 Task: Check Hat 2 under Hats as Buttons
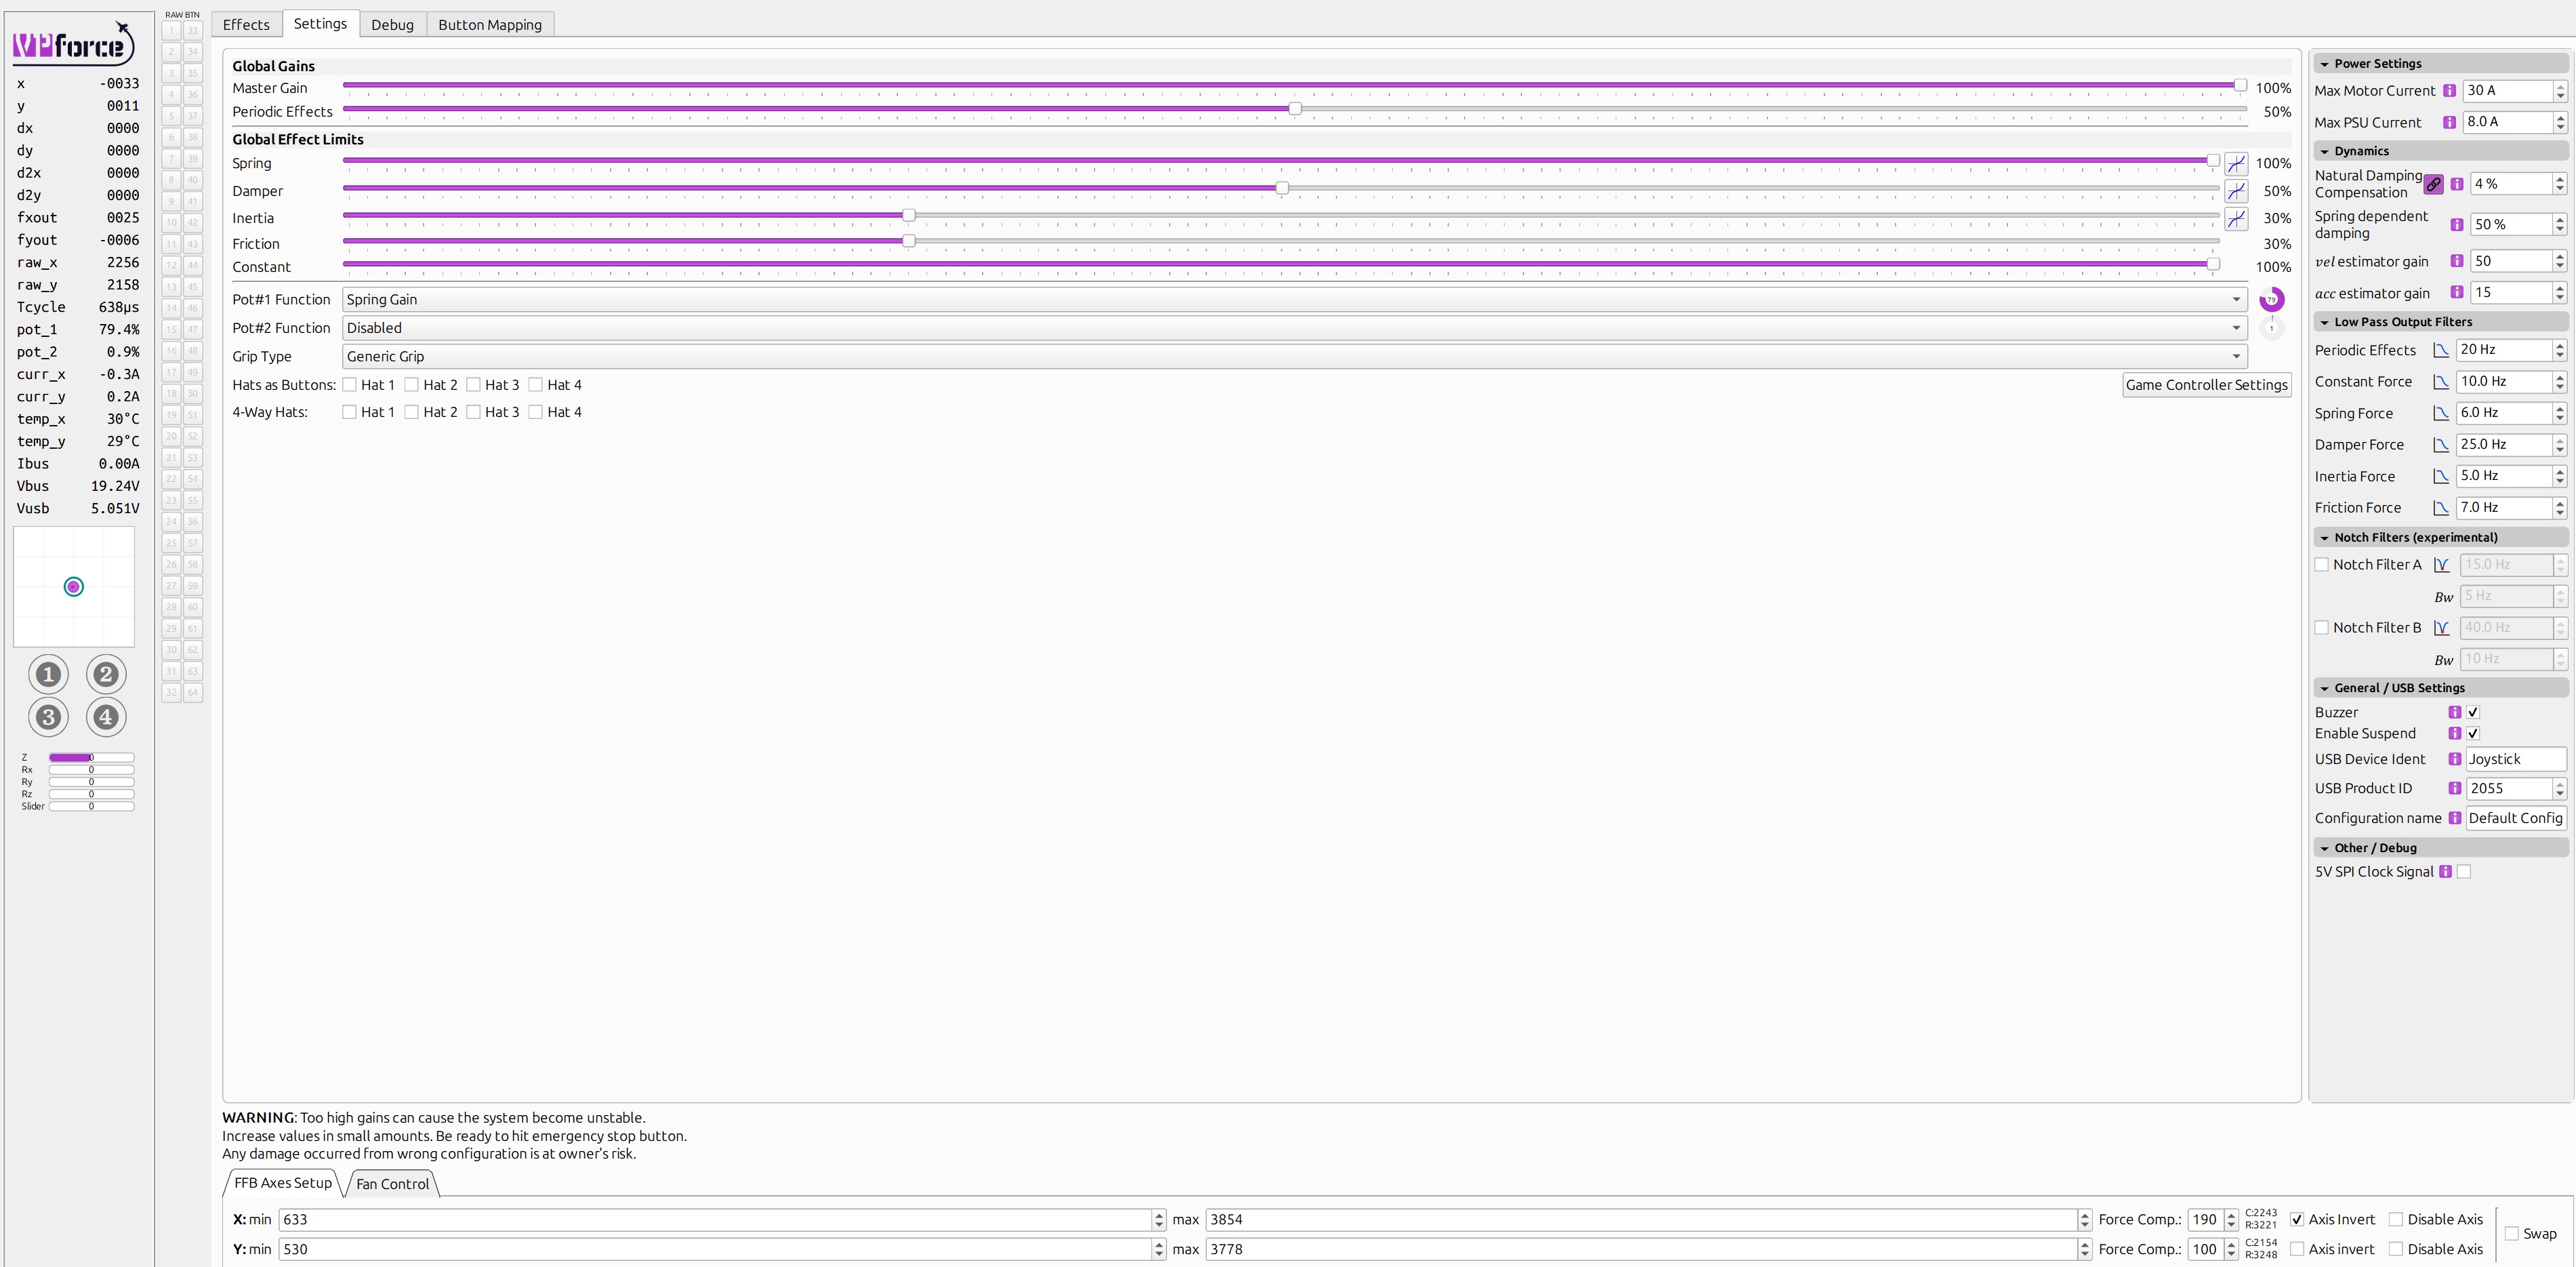[x=412, y=385]
